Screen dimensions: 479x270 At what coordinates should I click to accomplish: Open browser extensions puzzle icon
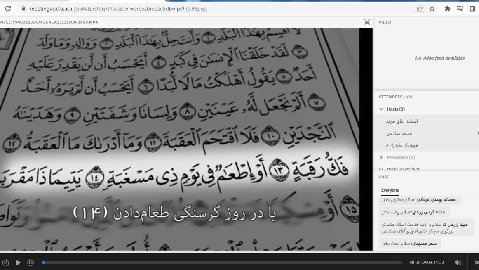[447, 9]
